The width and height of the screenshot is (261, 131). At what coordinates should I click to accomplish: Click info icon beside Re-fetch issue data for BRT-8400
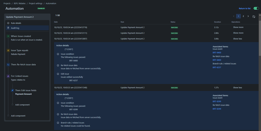tap(58, 65)
